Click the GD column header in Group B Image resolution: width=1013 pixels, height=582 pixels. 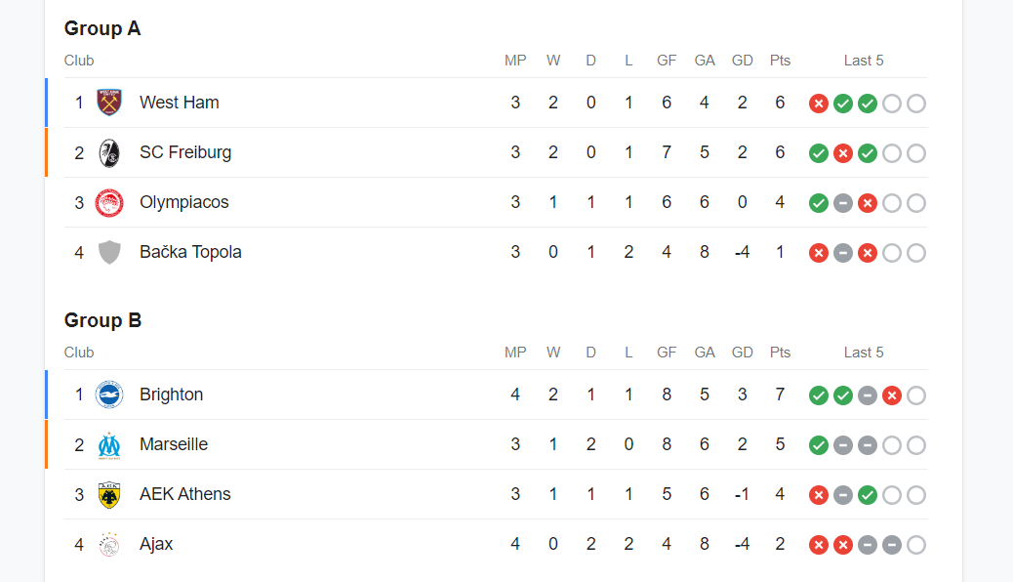coord(742,353)
